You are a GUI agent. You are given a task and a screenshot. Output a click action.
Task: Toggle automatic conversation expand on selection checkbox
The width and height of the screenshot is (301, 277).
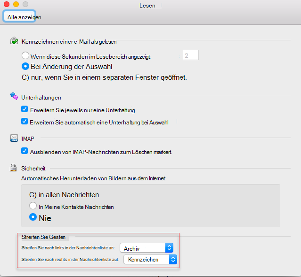point(25,121)
